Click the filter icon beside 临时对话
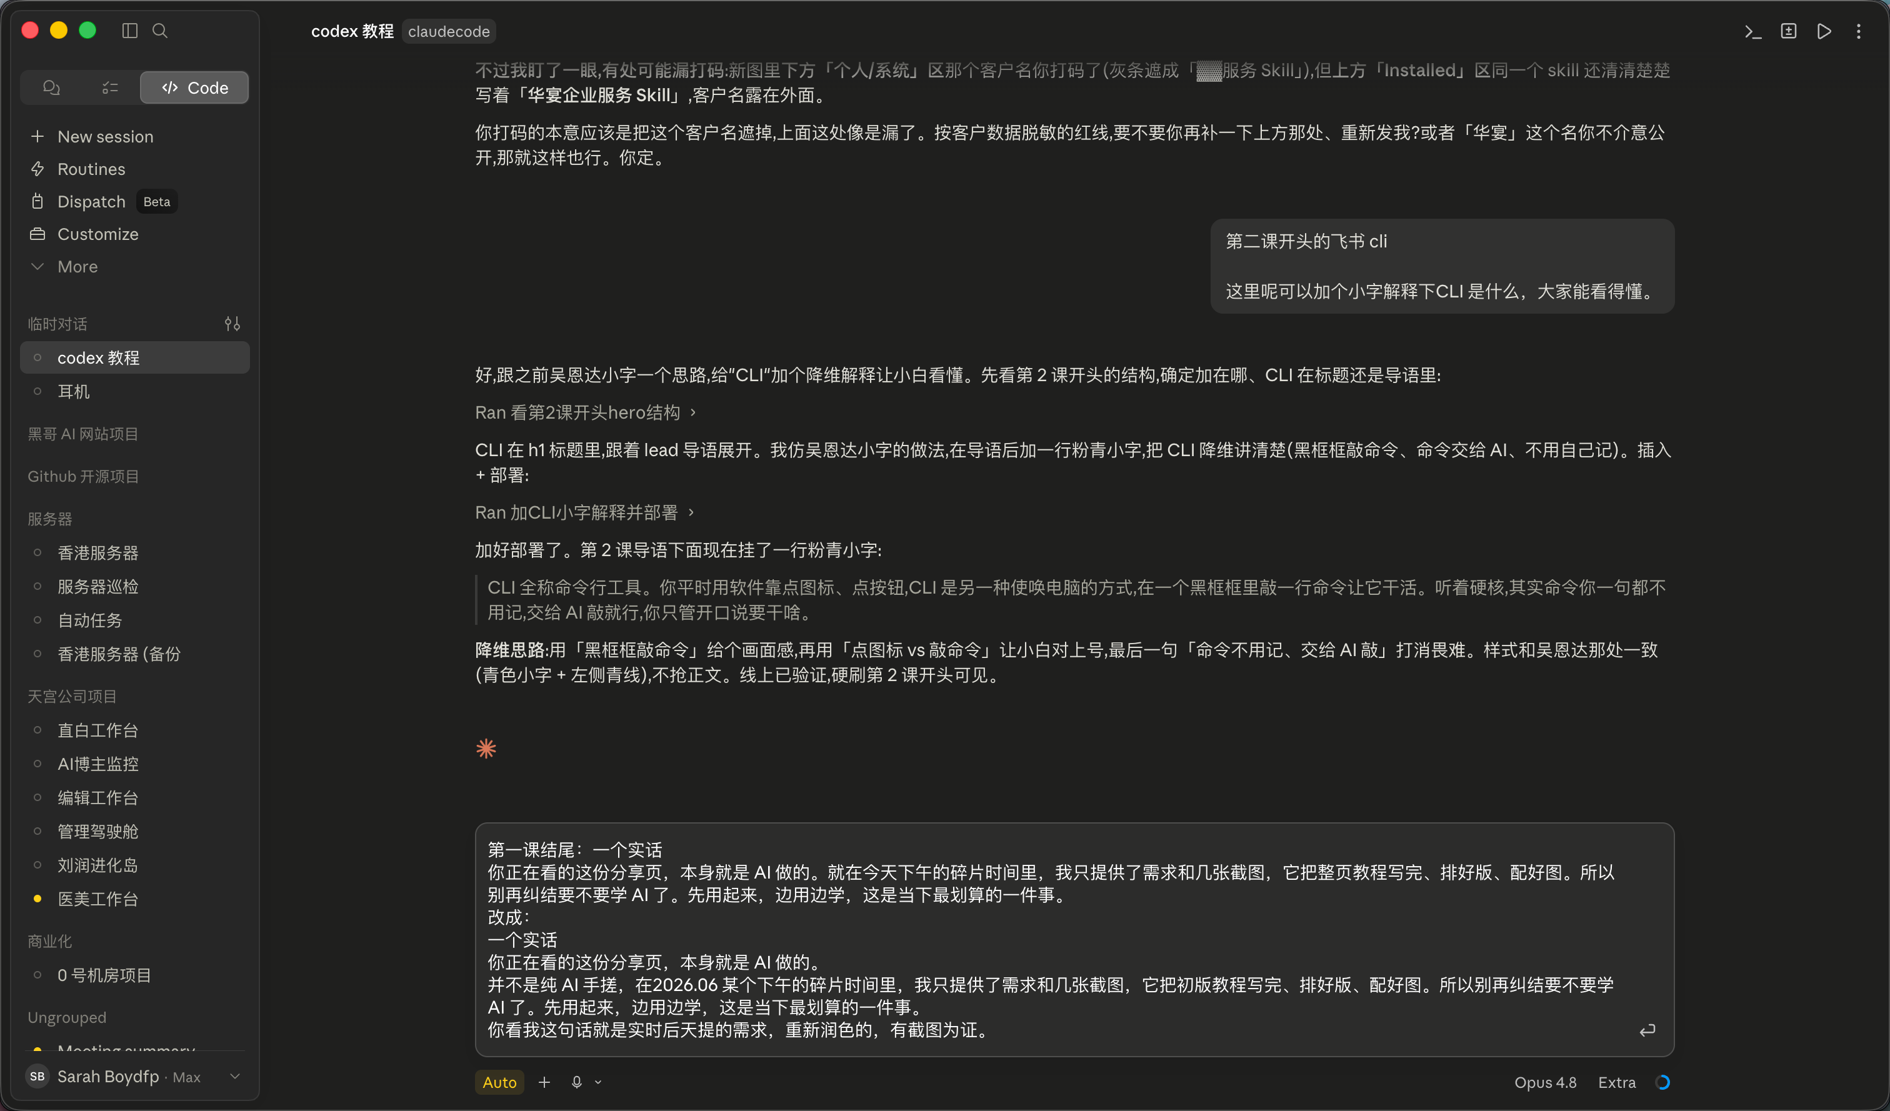Image resolution: width=1890 pixels, height=1111 pixels. point(232,324)
